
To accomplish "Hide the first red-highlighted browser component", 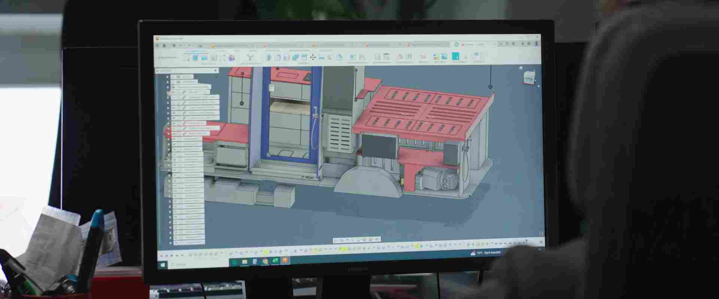I will pyautogui.click(x=174, y=123).
